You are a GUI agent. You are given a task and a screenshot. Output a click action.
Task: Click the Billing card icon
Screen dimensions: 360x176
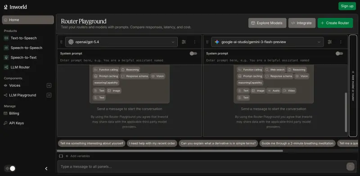pos(5,114)
